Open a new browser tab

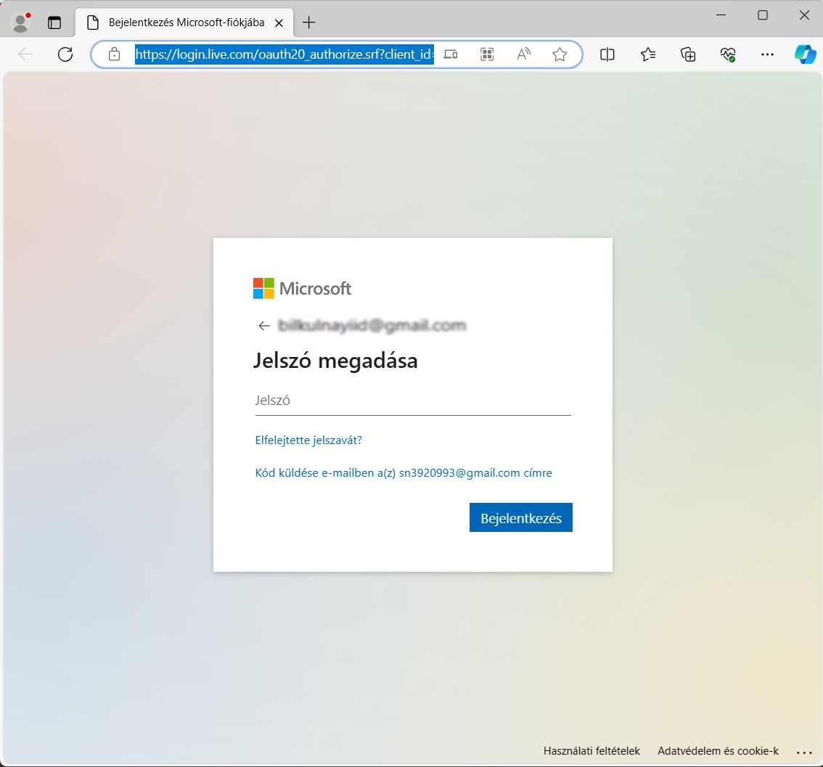coord(309,22)
